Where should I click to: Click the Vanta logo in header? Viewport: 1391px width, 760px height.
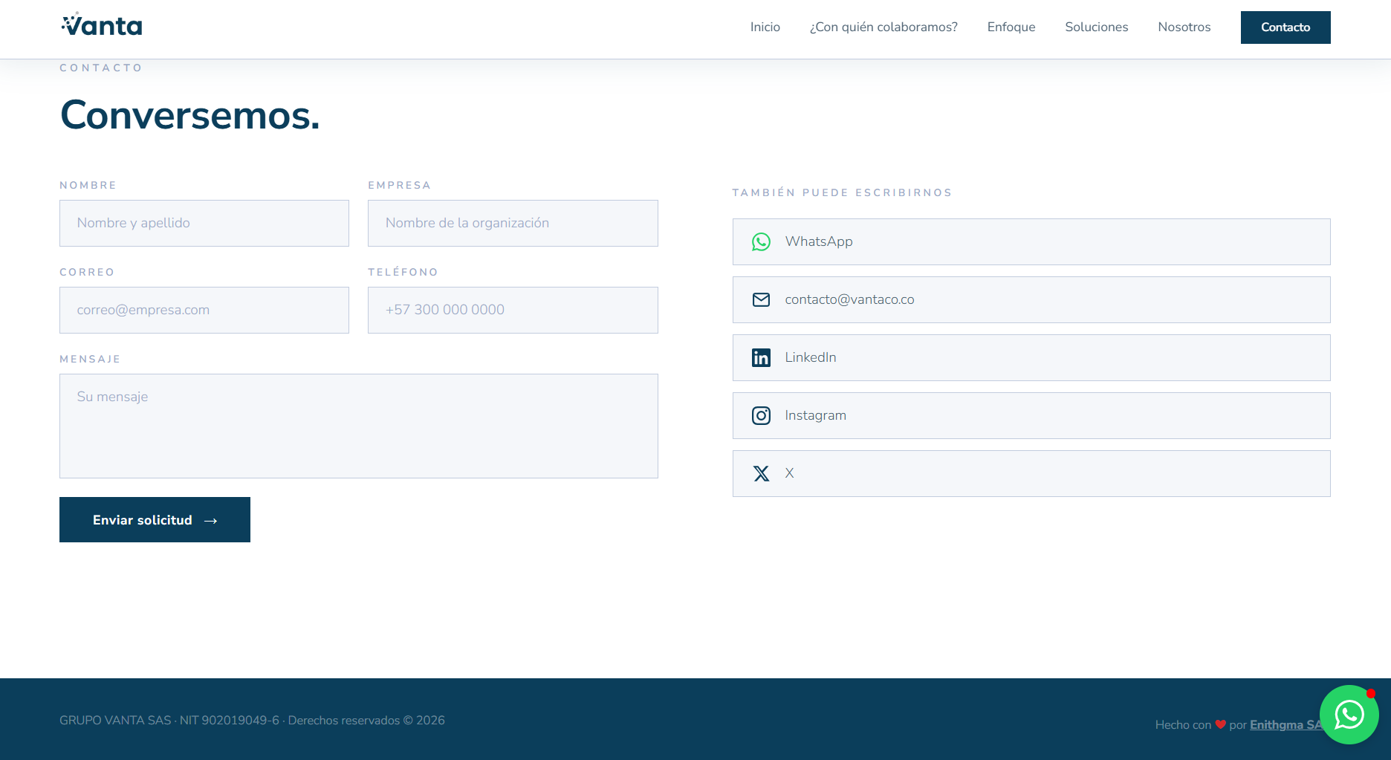tap(102, 26)
